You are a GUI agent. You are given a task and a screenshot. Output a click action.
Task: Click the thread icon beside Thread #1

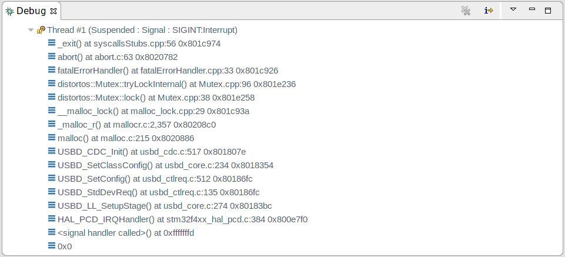41,30
